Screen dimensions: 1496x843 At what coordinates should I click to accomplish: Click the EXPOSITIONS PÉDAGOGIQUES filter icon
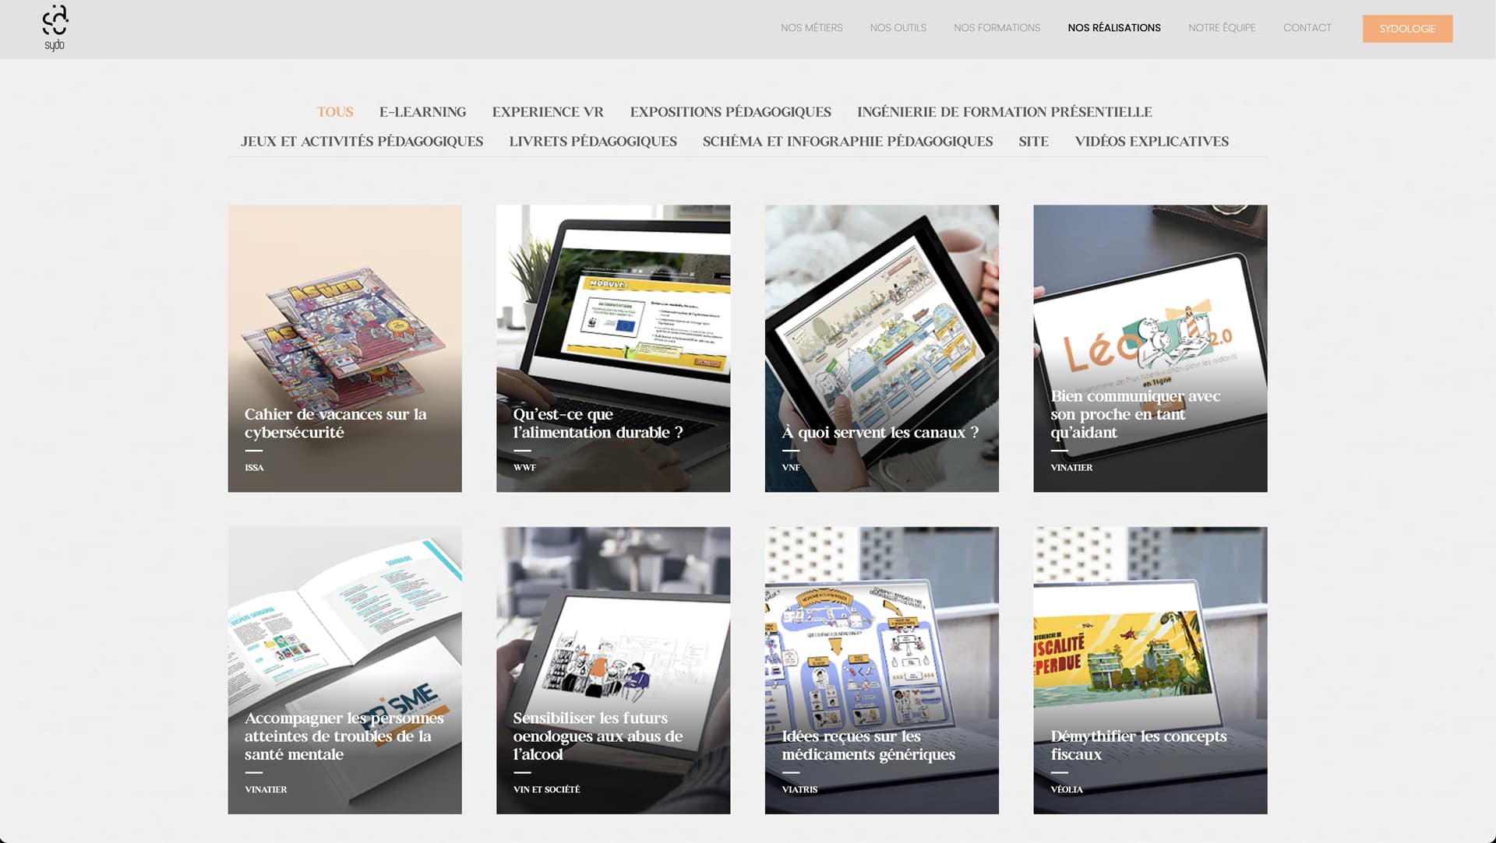[731, 111]
